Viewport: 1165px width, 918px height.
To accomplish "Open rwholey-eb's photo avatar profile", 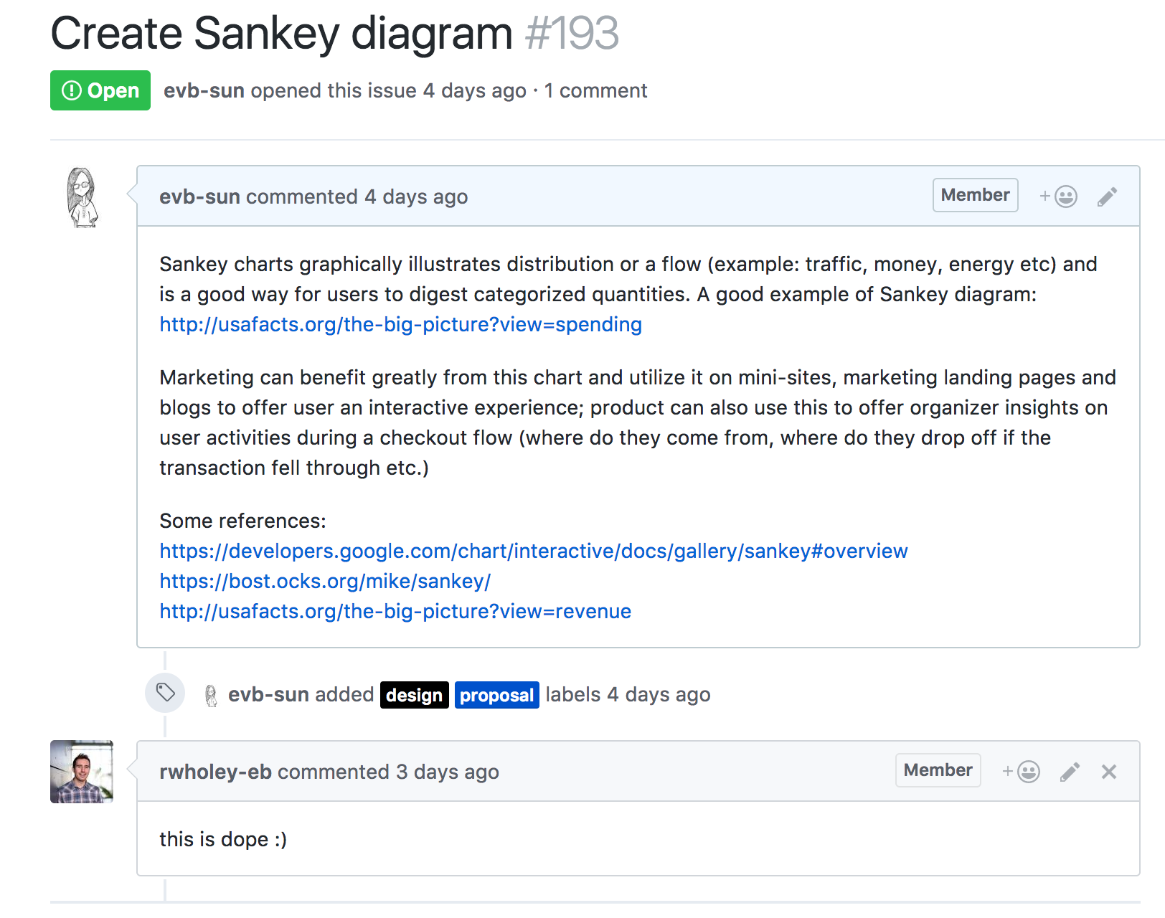I will [x=82, y=772].
